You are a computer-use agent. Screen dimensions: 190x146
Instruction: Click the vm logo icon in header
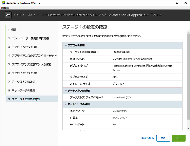8,15
